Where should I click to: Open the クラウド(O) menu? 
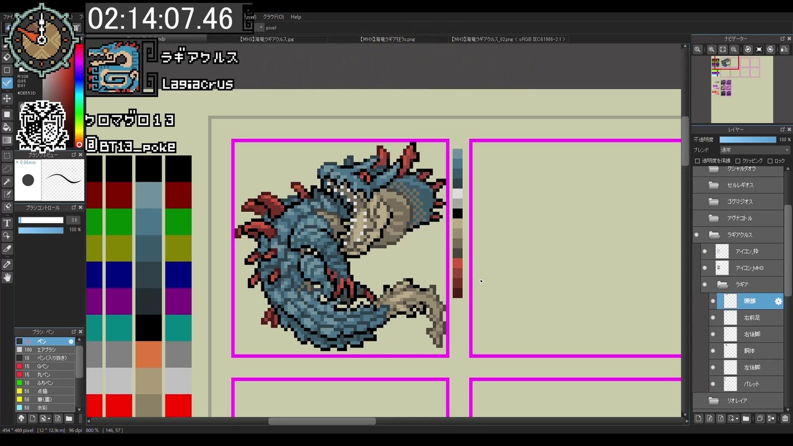click(273, 17)
